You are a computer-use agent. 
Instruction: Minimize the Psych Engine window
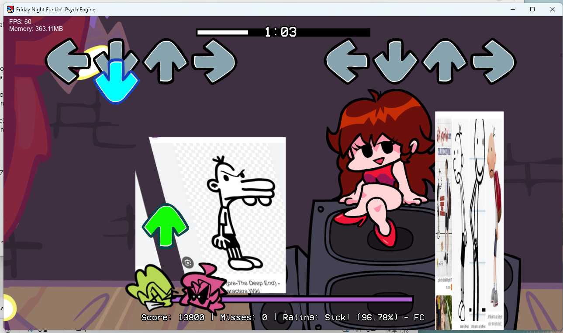(512, 9)
